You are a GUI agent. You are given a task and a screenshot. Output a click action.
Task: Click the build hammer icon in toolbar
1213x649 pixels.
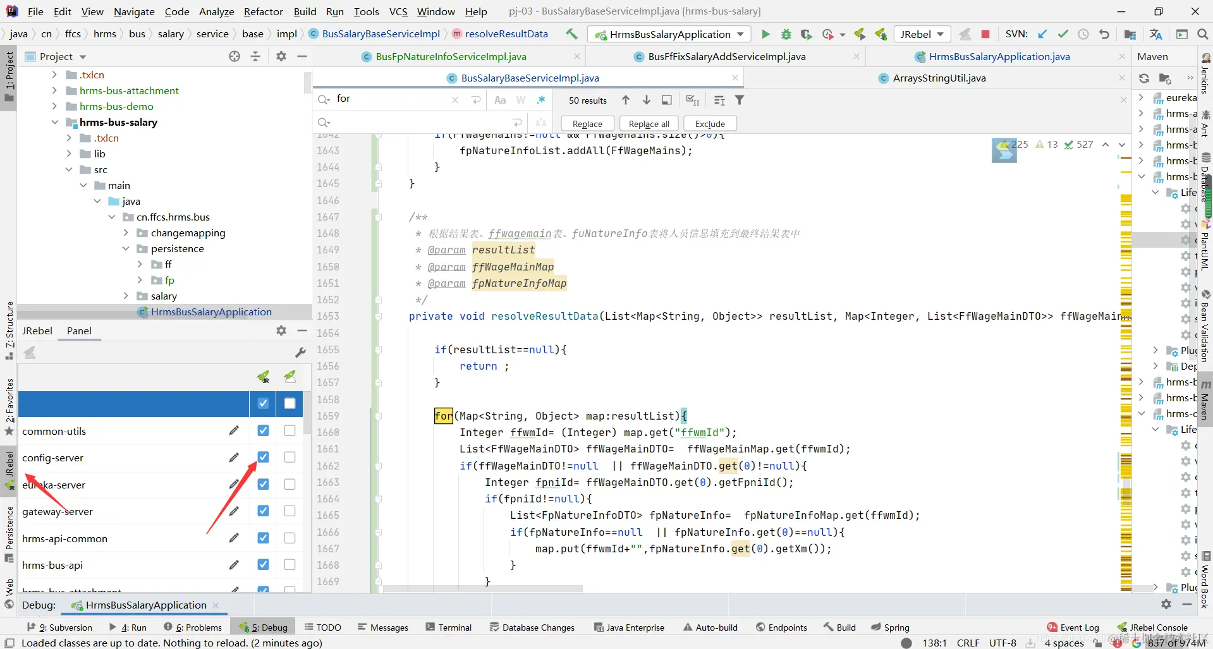pyautogui.click(x=571, y=34)
